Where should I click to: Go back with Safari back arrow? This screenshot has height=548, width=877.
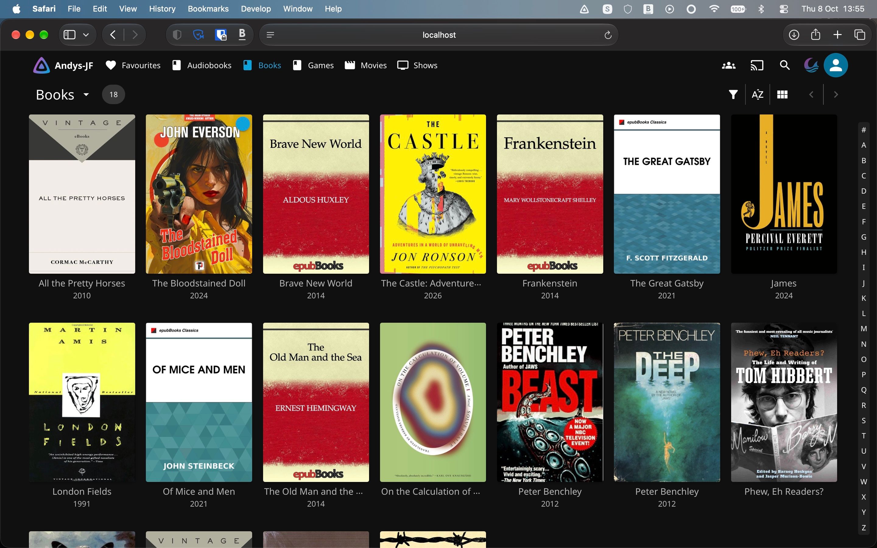[113, 35]
